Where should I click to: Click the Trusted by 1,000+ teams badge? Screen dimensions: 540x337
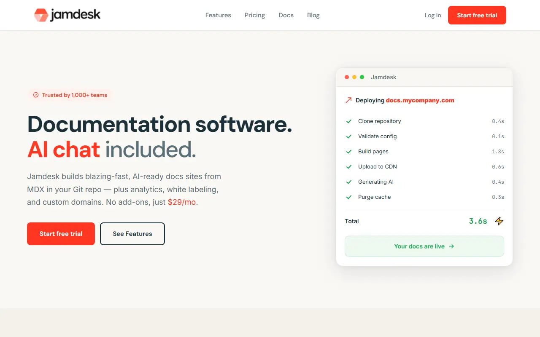click(70, 95)
